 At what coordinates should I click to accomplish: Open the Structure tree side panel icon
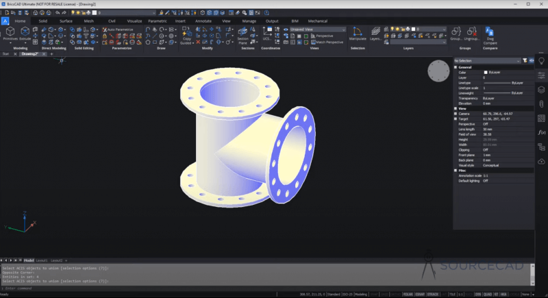coord(541,147)
